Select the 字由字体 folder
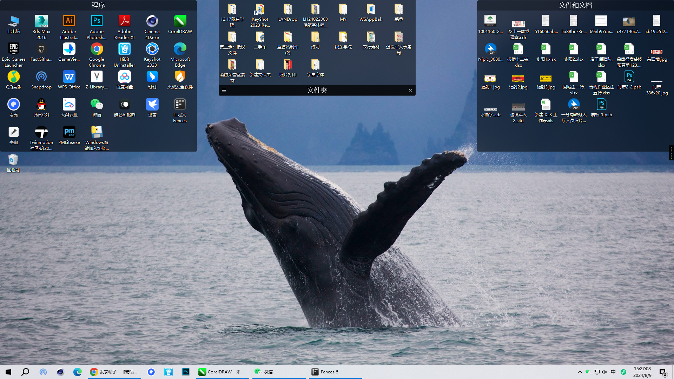Viewport: 674px width, 379px height. 316,68
